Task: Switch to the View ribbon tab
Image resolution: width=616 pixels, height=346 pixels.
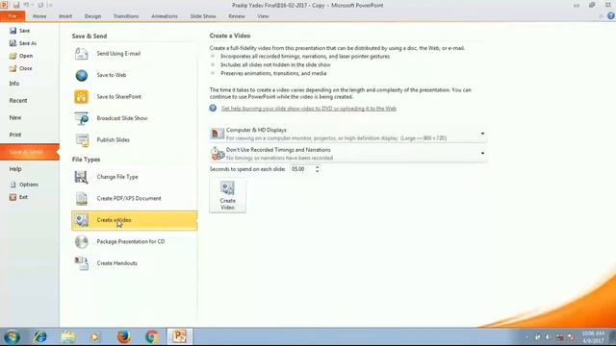Action: (263, 16)
